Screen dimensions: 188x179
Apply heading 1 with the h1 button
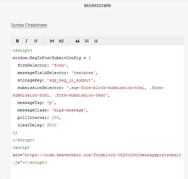tap(52, 41)
